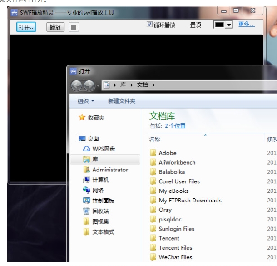Image resolution: width=277 pixels, height=266 pixels.
Task: Select 计算机 in the navigation tree
Action: [100, 180]
